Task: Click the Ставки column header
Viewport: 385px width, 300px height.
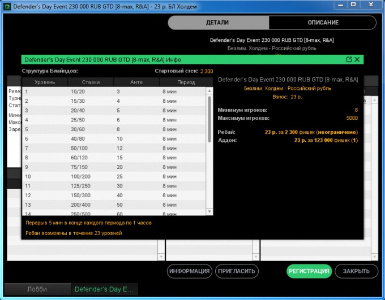Action: click(x=90, y=82)
